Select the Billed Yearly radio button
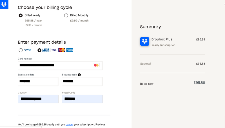The width and height of the screenshot is (225, 128). pyautogui.click(x=21, y=15)
